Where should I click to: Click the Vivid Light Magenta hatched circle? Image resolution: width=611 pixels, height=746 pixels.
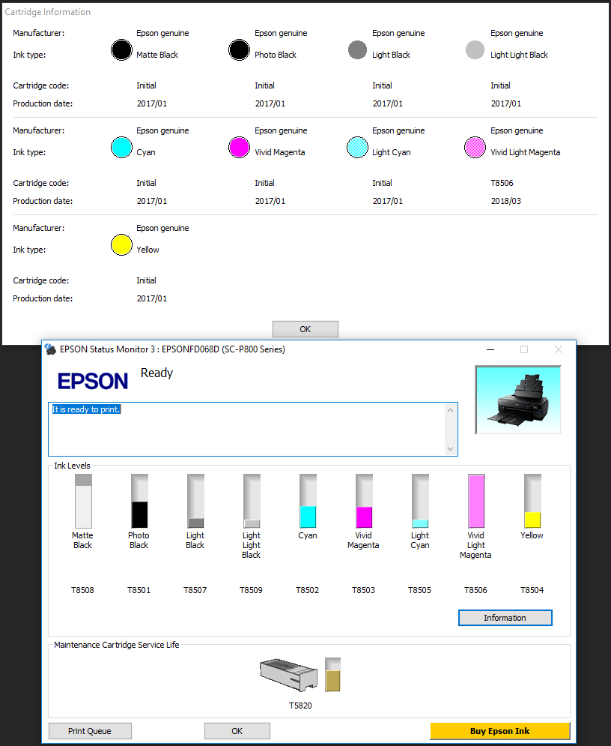[475, 148]
